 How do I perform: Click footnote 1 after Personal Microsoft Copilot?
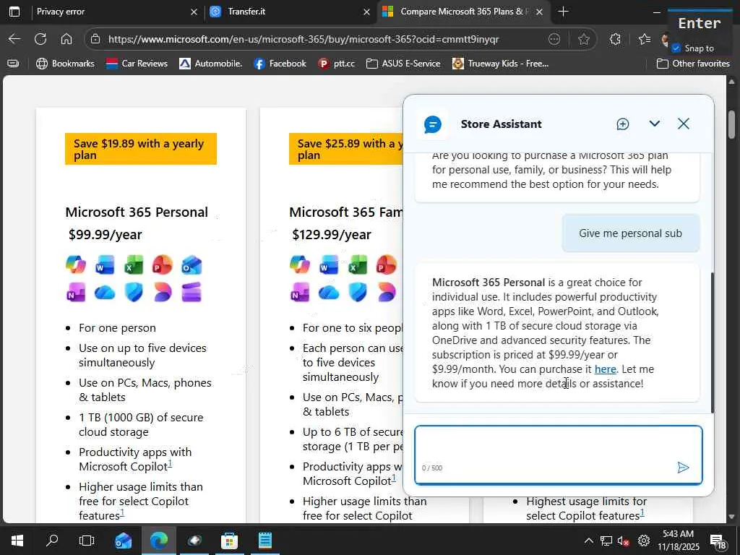[170, 463]
